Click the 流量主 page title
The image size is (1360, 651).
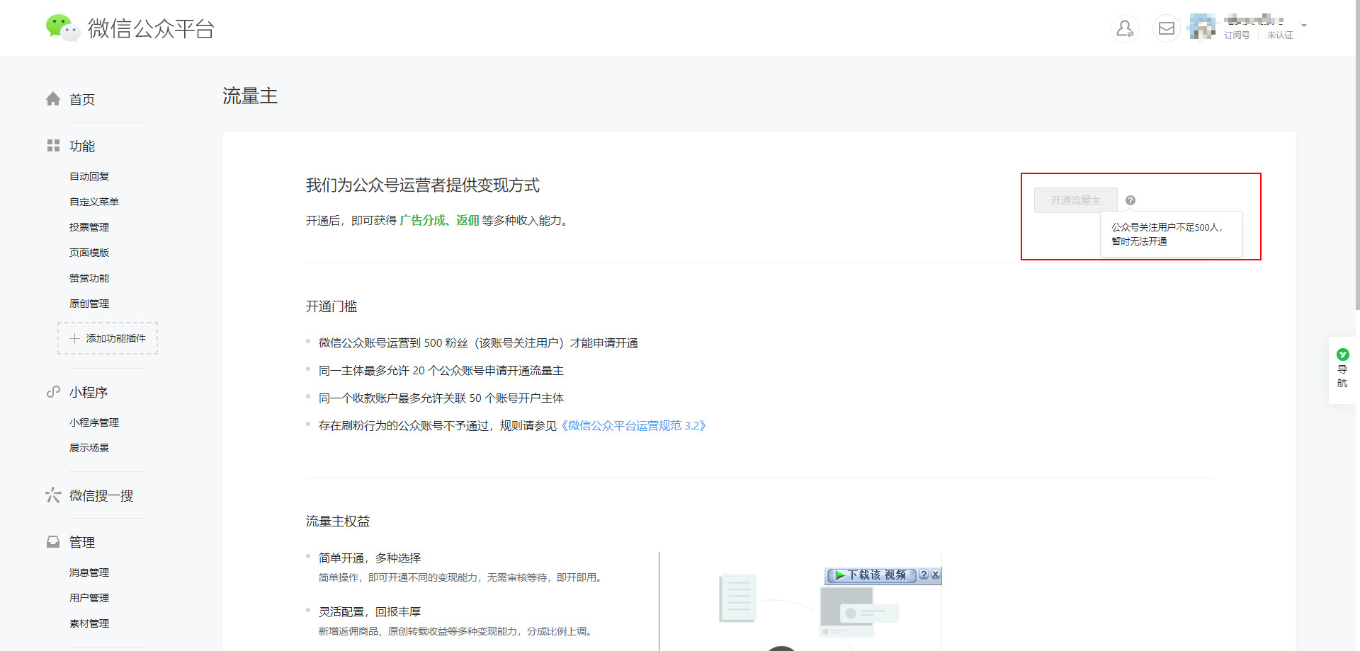click(250, 96)
